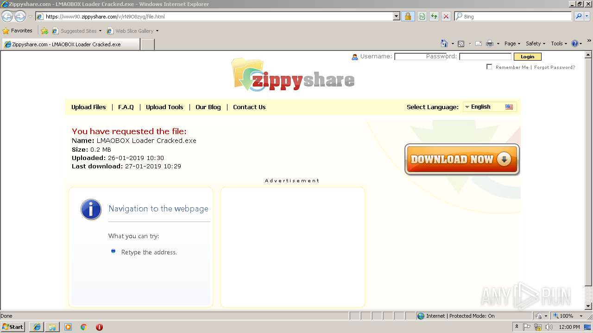Select the Zippyshare LMAOBOX tab
Image resolution: width=593 pixels, height=333 pixels.
(x=70, y=44)
